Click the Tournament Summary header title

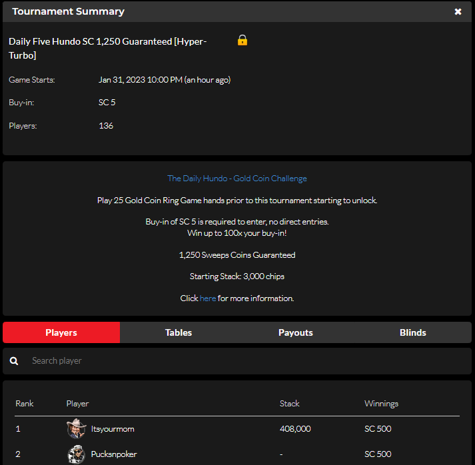pyautogui.click(x=68, y=11)
